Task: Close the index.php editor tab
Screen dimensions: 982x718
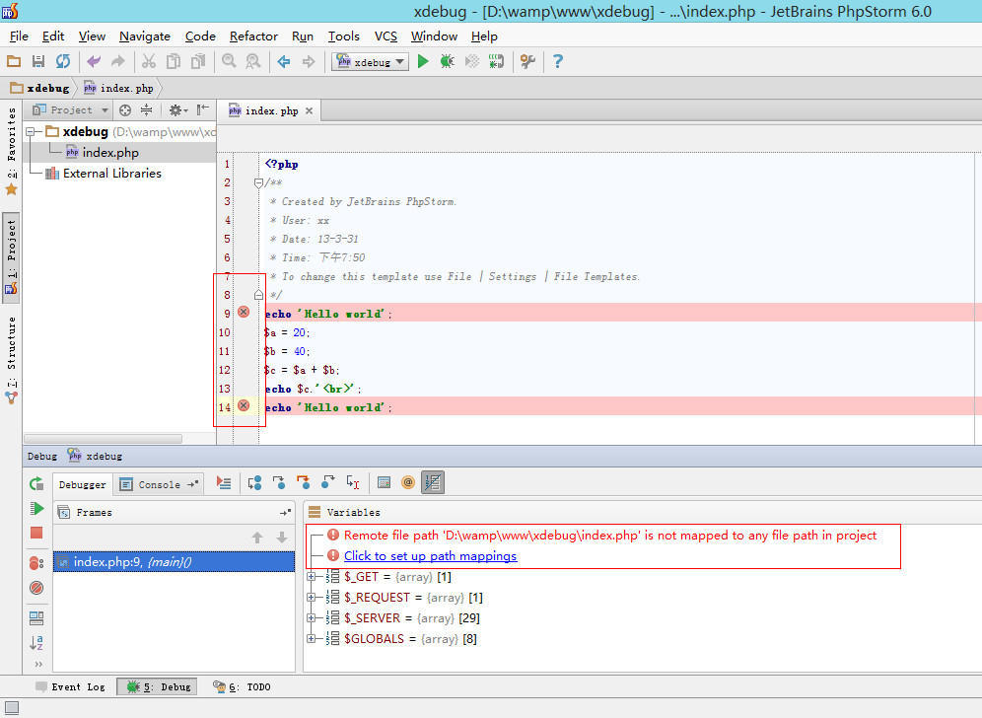Action: coord(309,110)
